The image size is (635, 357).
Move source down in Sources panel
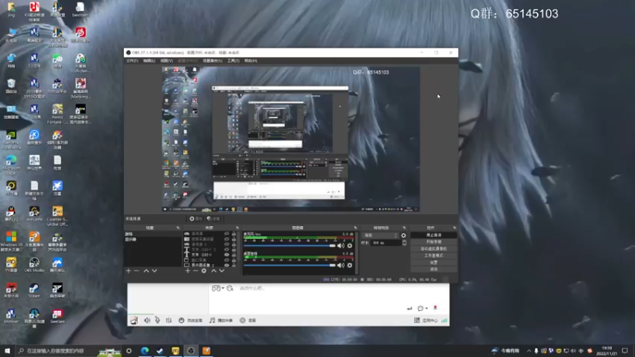click(x=222, y=271)
